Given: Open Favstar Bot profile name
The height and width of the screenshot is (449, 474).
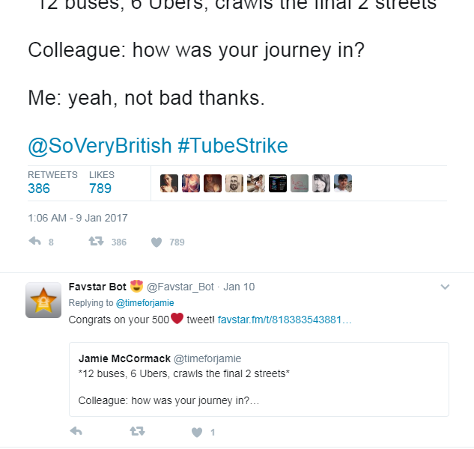Looking at the screenshot, I should (x=97, y=286).
